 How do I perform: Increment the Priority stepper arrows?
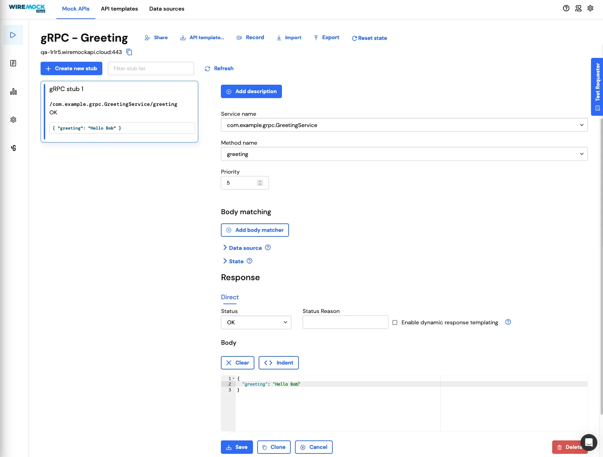coord(260,181)
